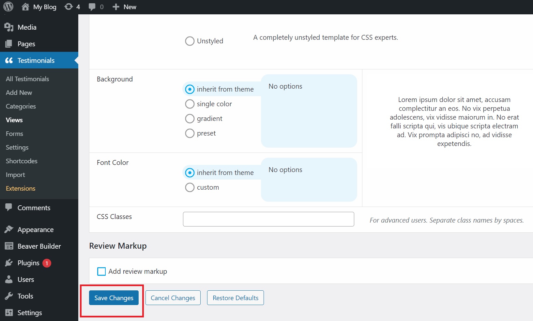
Task: Open All Testimonials submenu item
Action: pyautogui.click(x=27, y=79)
